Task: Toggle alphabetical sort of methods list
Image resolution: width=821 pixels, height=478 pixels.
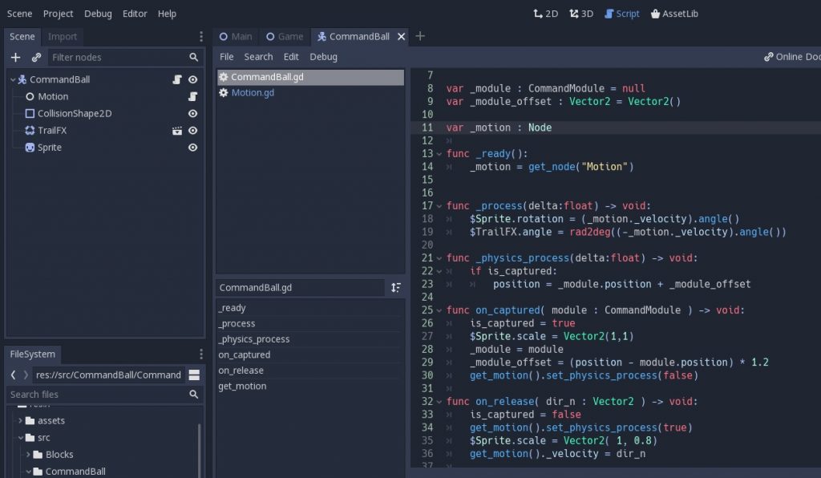Action: [396, 287]
